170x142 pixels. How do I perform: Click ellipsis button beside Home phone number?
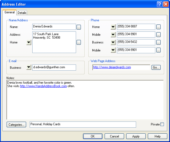(159, 27)
